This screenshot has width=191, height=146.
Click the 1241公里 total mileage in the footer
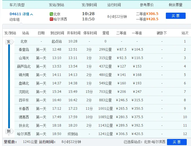30,142
